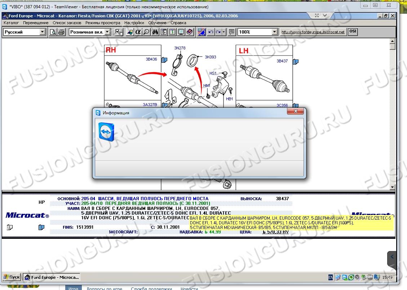This screenshot has width=407, height=290.
Task: Click the printer icon in toolbar
Action: pos(61,32)
